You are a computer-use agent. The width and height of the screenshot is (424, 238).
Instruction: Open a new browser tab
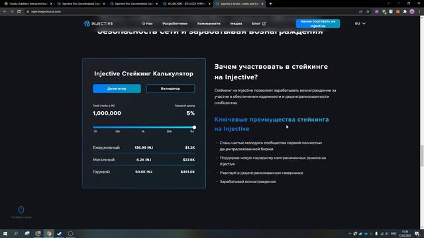pos(271,4)
